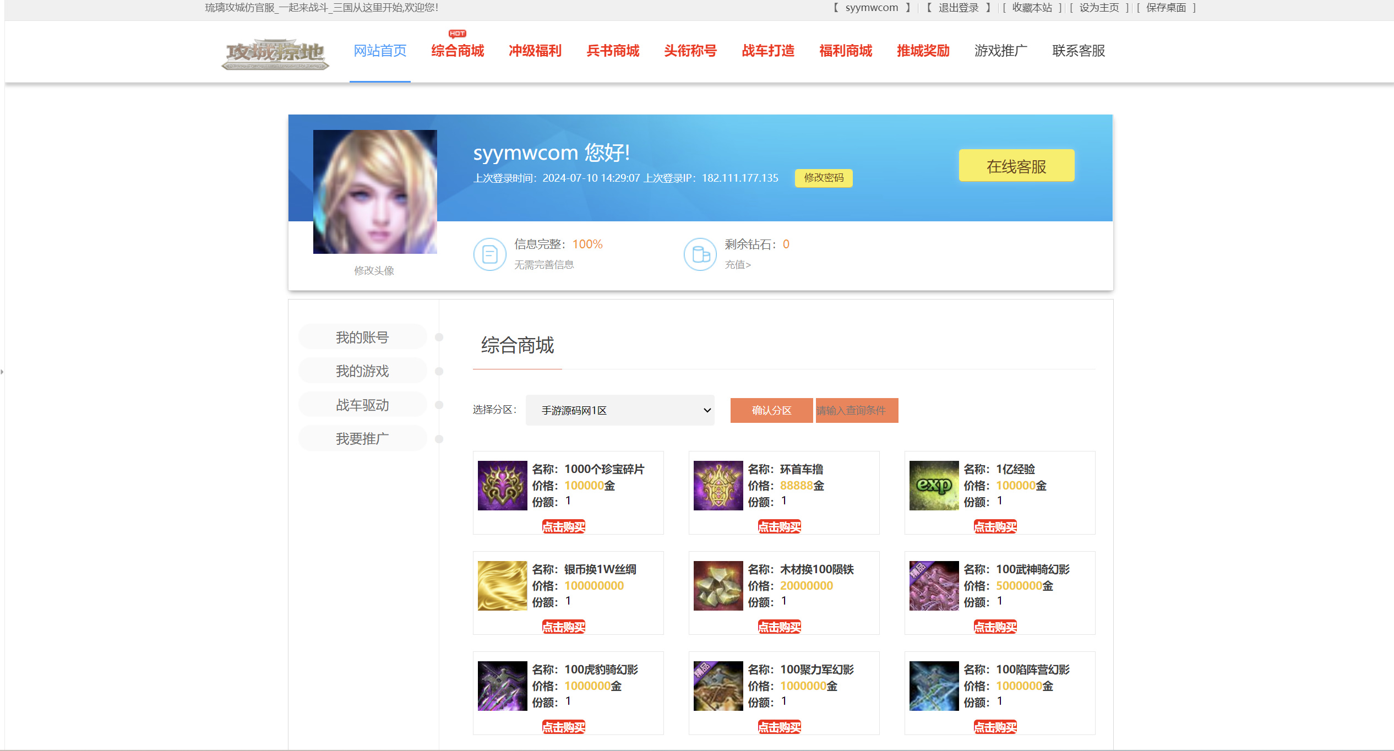Click the remaining diamonds coin icon
Screen dimensions: 1394x751
pos(700,254)
